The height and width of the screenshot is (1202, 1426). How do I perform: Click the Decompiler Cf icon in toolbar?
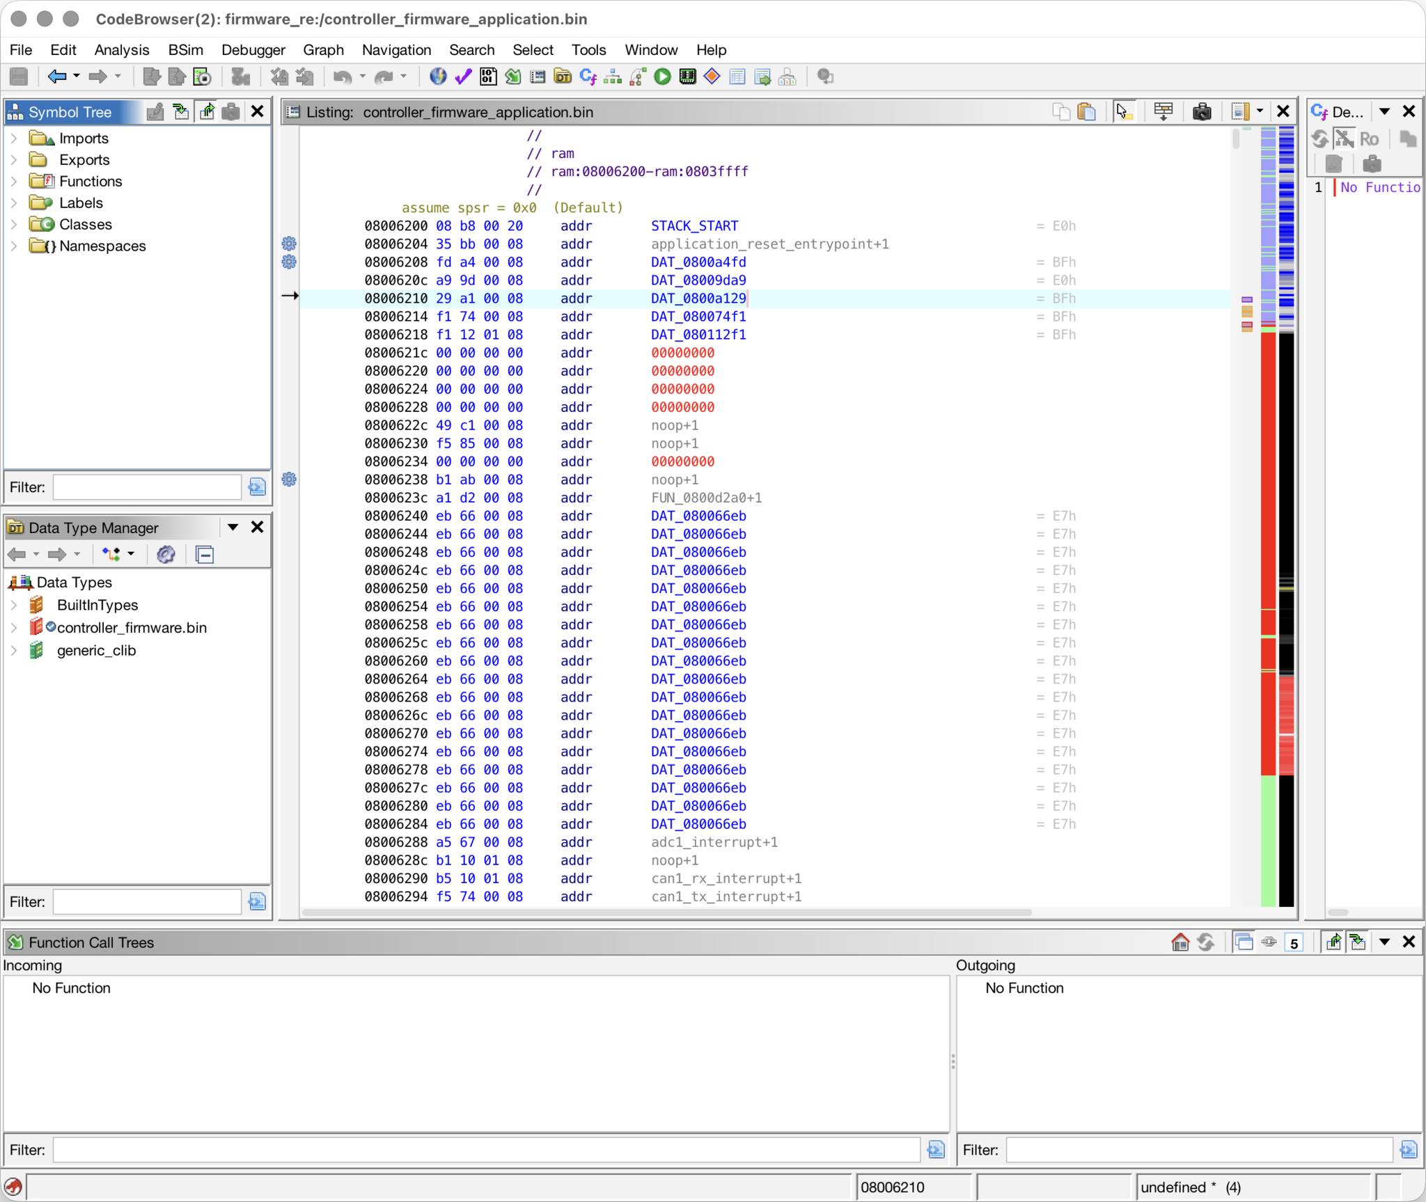click(588, 77)
